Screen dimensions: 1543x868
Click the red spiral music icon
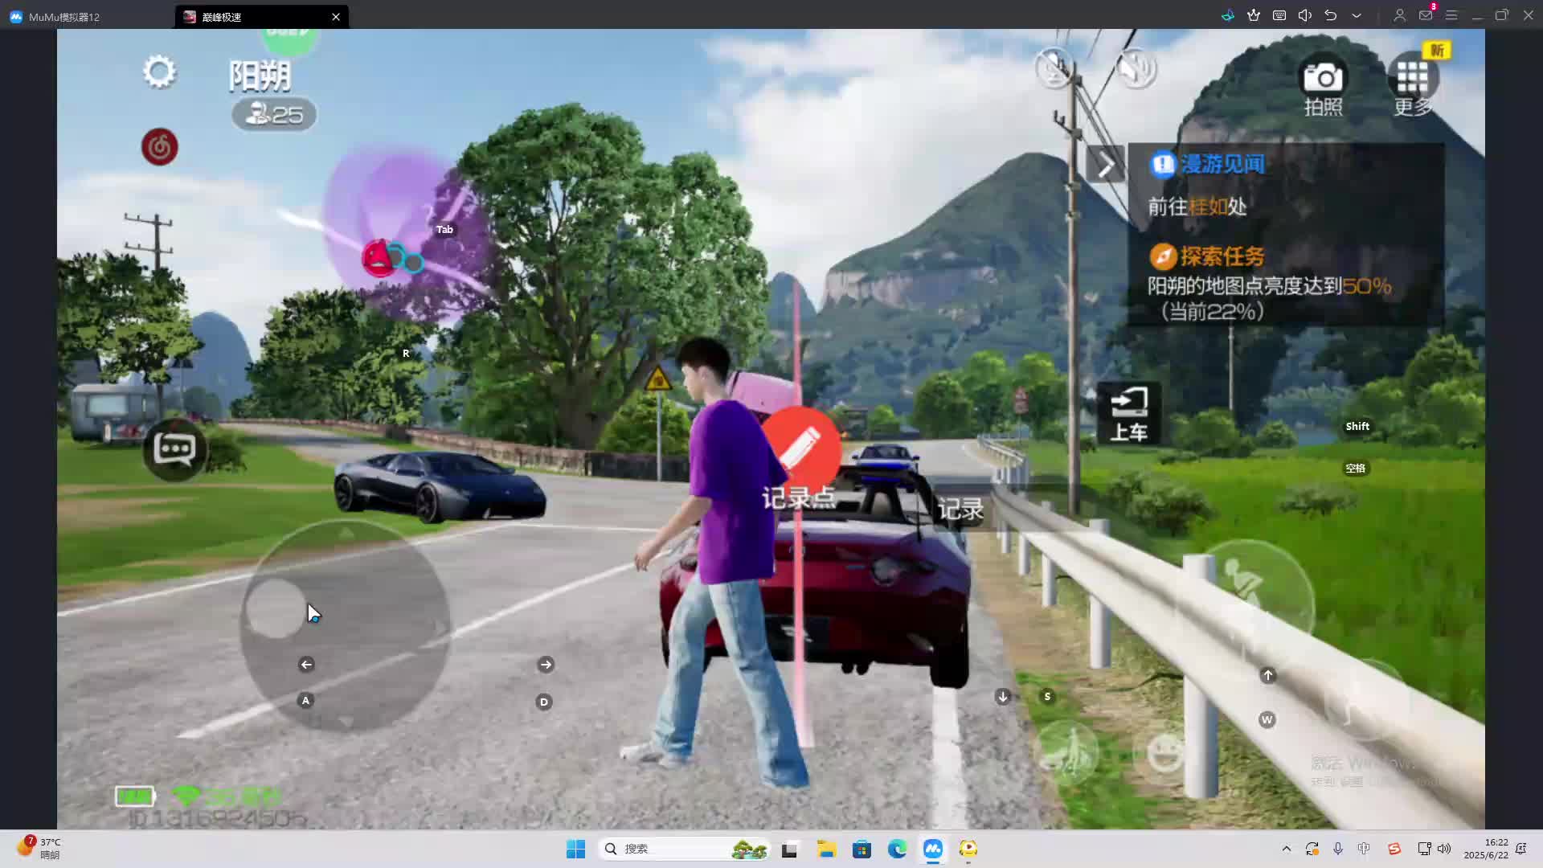coord(160,147)
